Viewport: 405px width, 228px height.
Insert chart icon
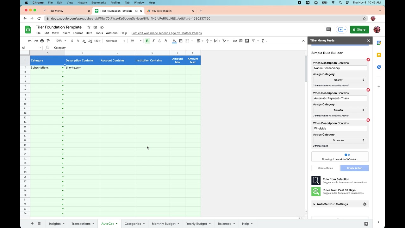(x=247, y=41)
